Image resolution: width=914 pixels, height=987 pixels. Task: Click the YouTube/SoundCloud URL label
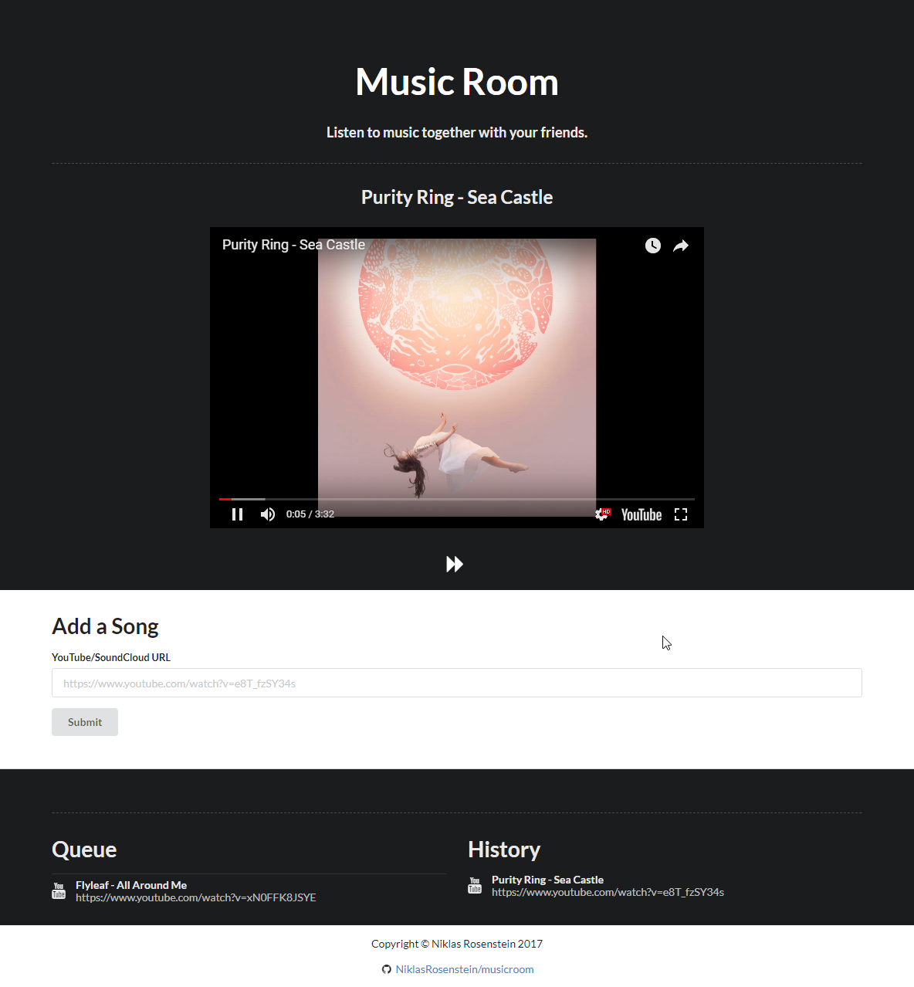click(x=111, y=657)
